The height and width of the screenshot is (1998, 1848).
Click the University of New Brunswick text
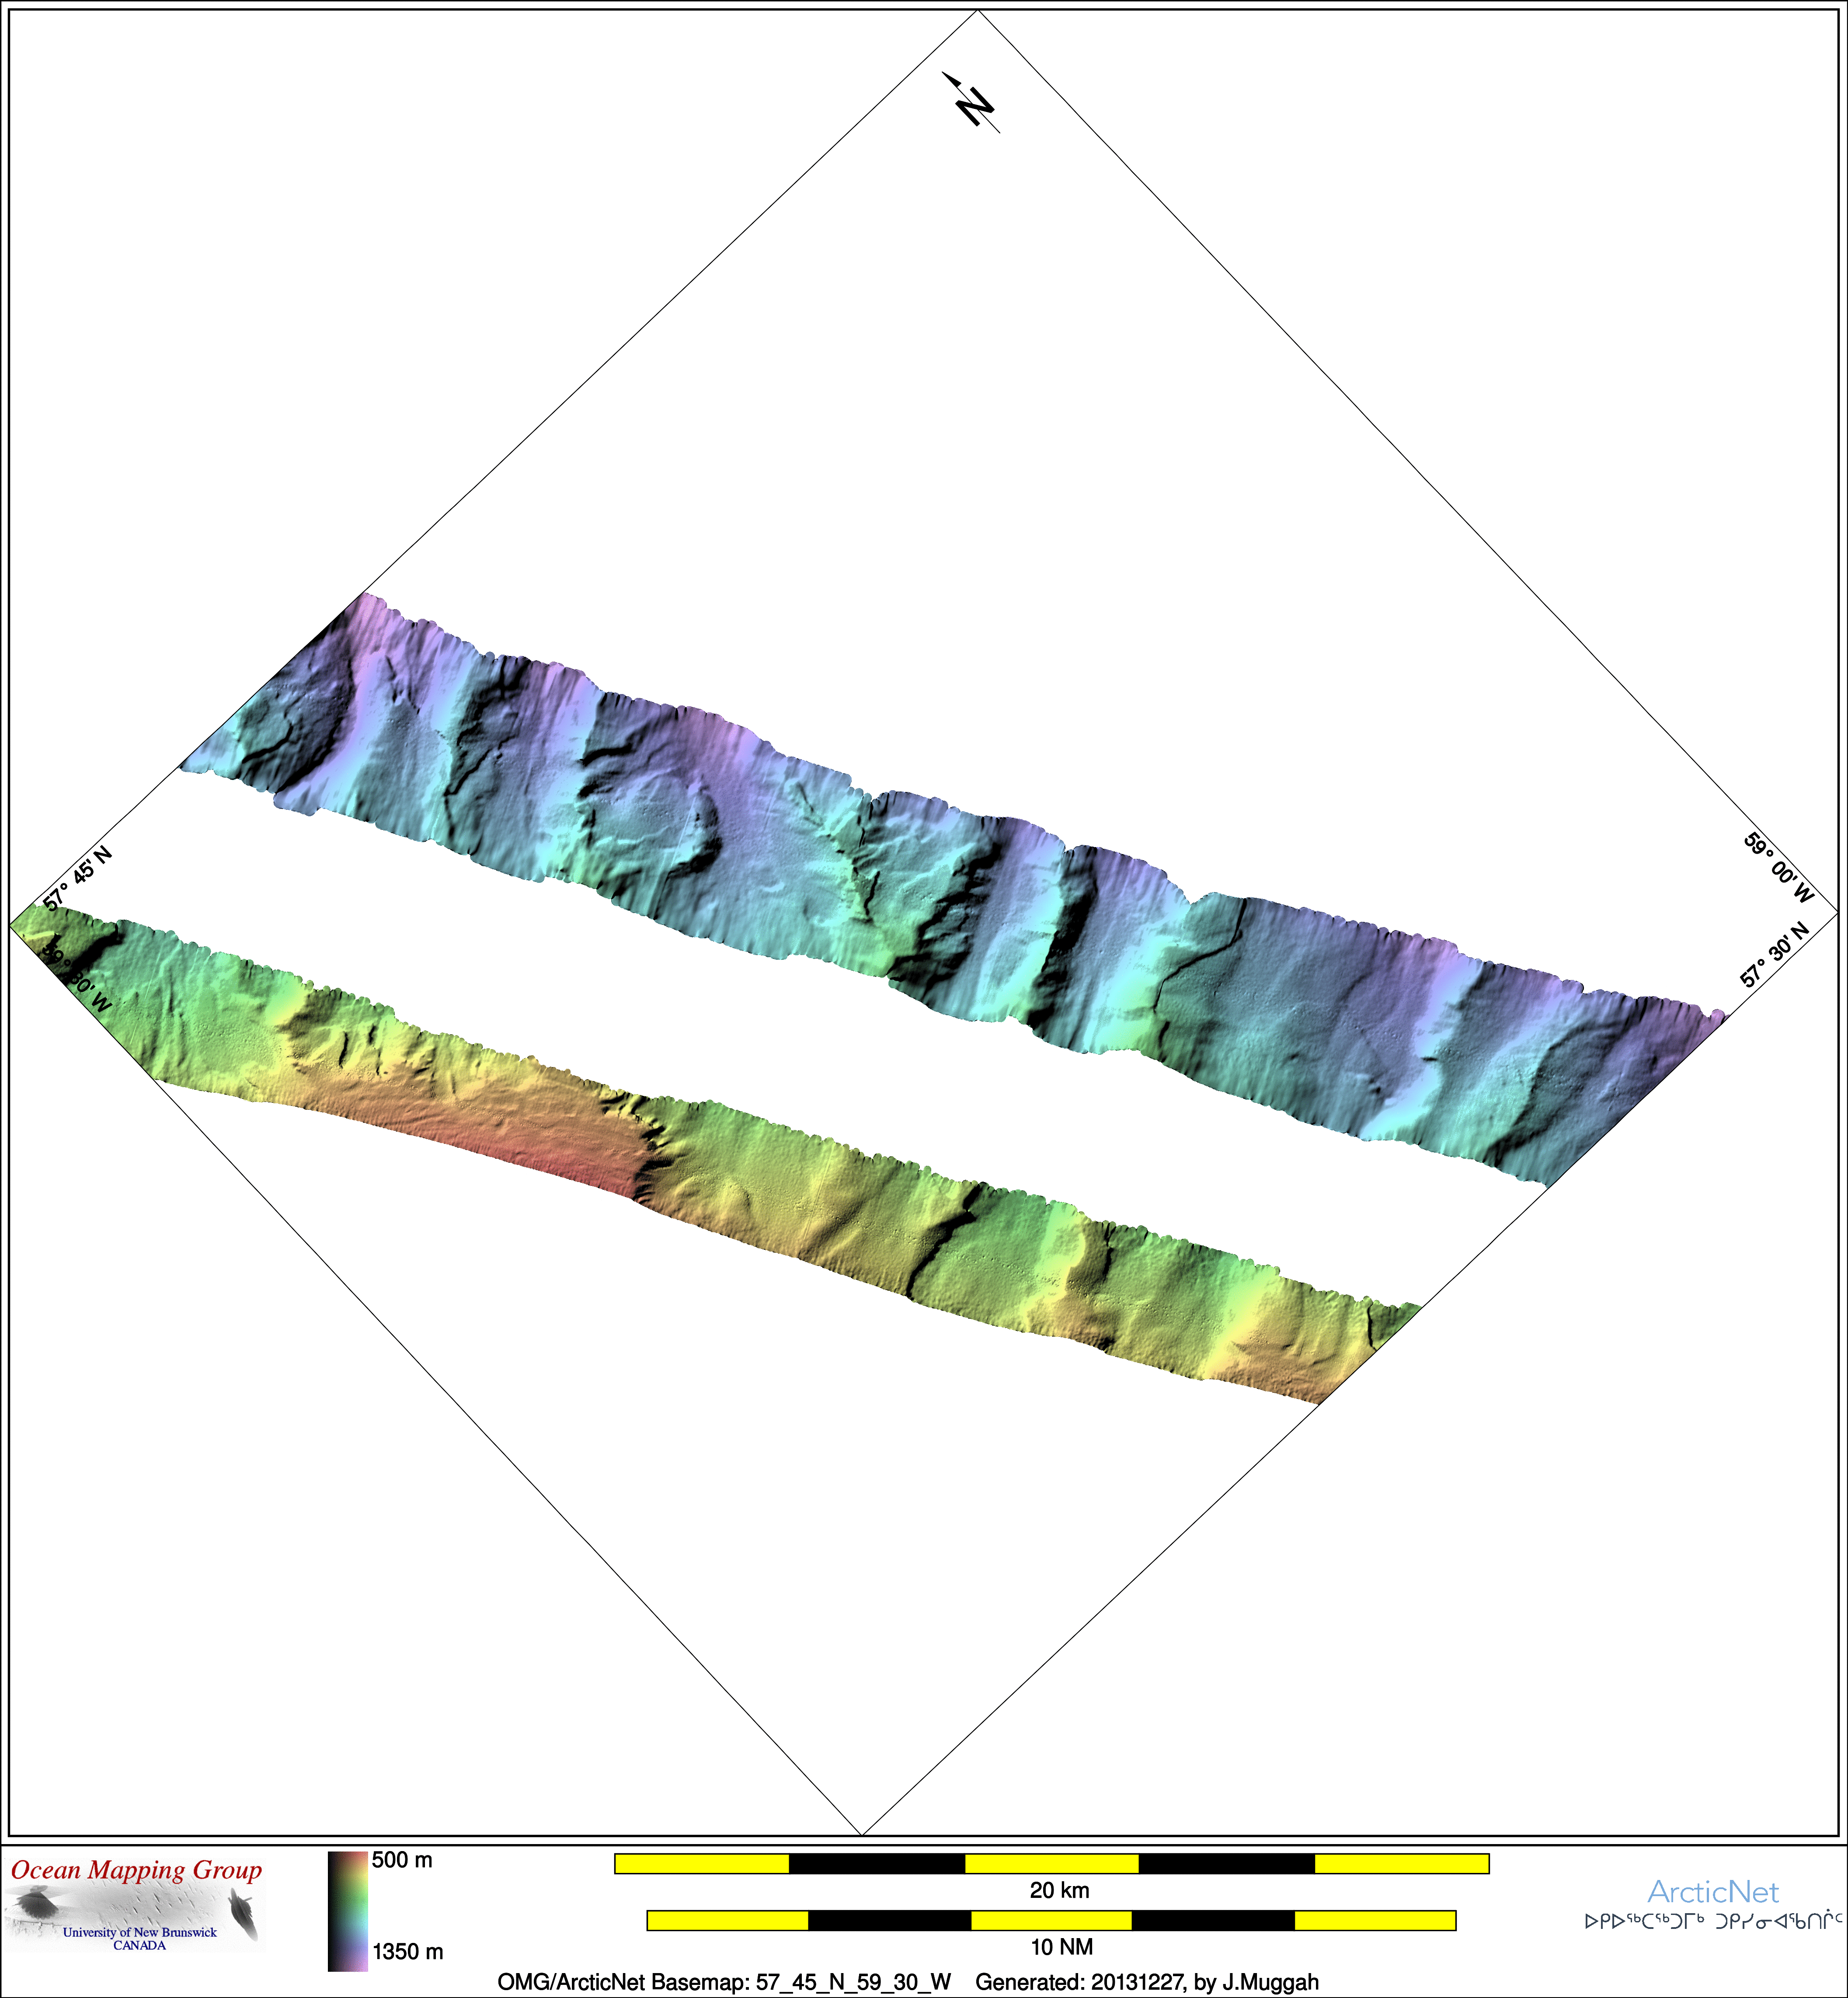(139, 1931)
